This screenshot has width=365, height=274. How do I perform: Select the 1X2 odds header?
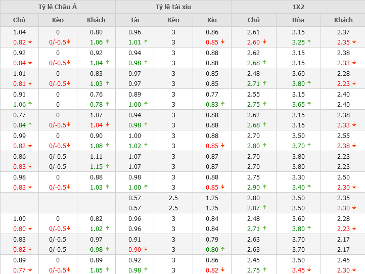[x=298, y=7]
